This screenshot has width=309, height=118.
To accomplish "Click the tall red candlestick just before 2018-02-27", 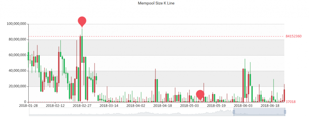I will point(80,68).
